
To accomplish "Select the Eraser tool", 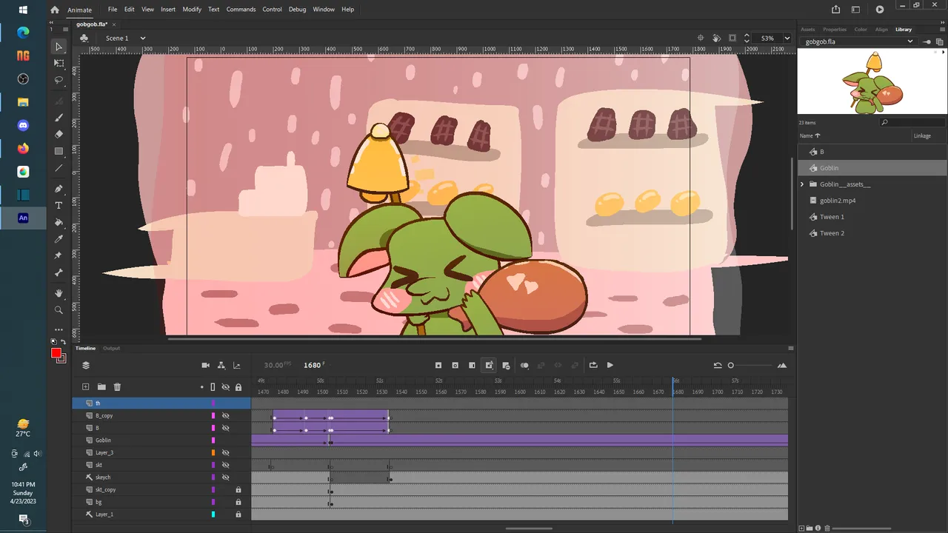I will pos(59,134).
